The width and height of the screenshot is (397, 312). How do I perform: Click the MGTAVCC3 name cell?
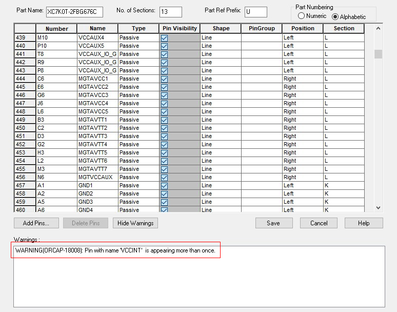(97, 95)
